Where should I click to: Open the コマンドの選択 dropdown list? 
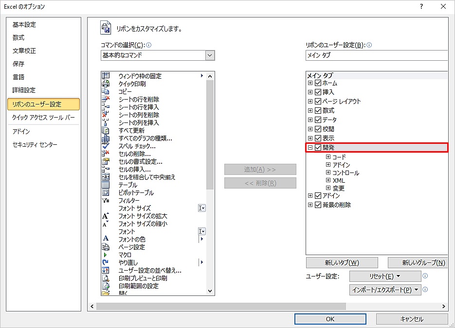(210, 55)
